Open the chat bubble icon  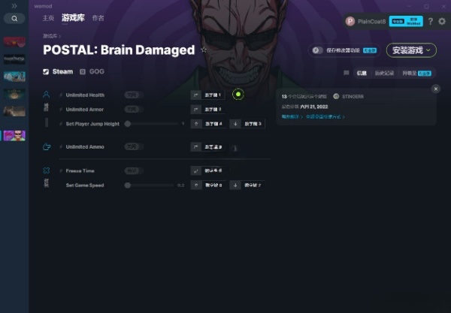click(x=347, y=73)
